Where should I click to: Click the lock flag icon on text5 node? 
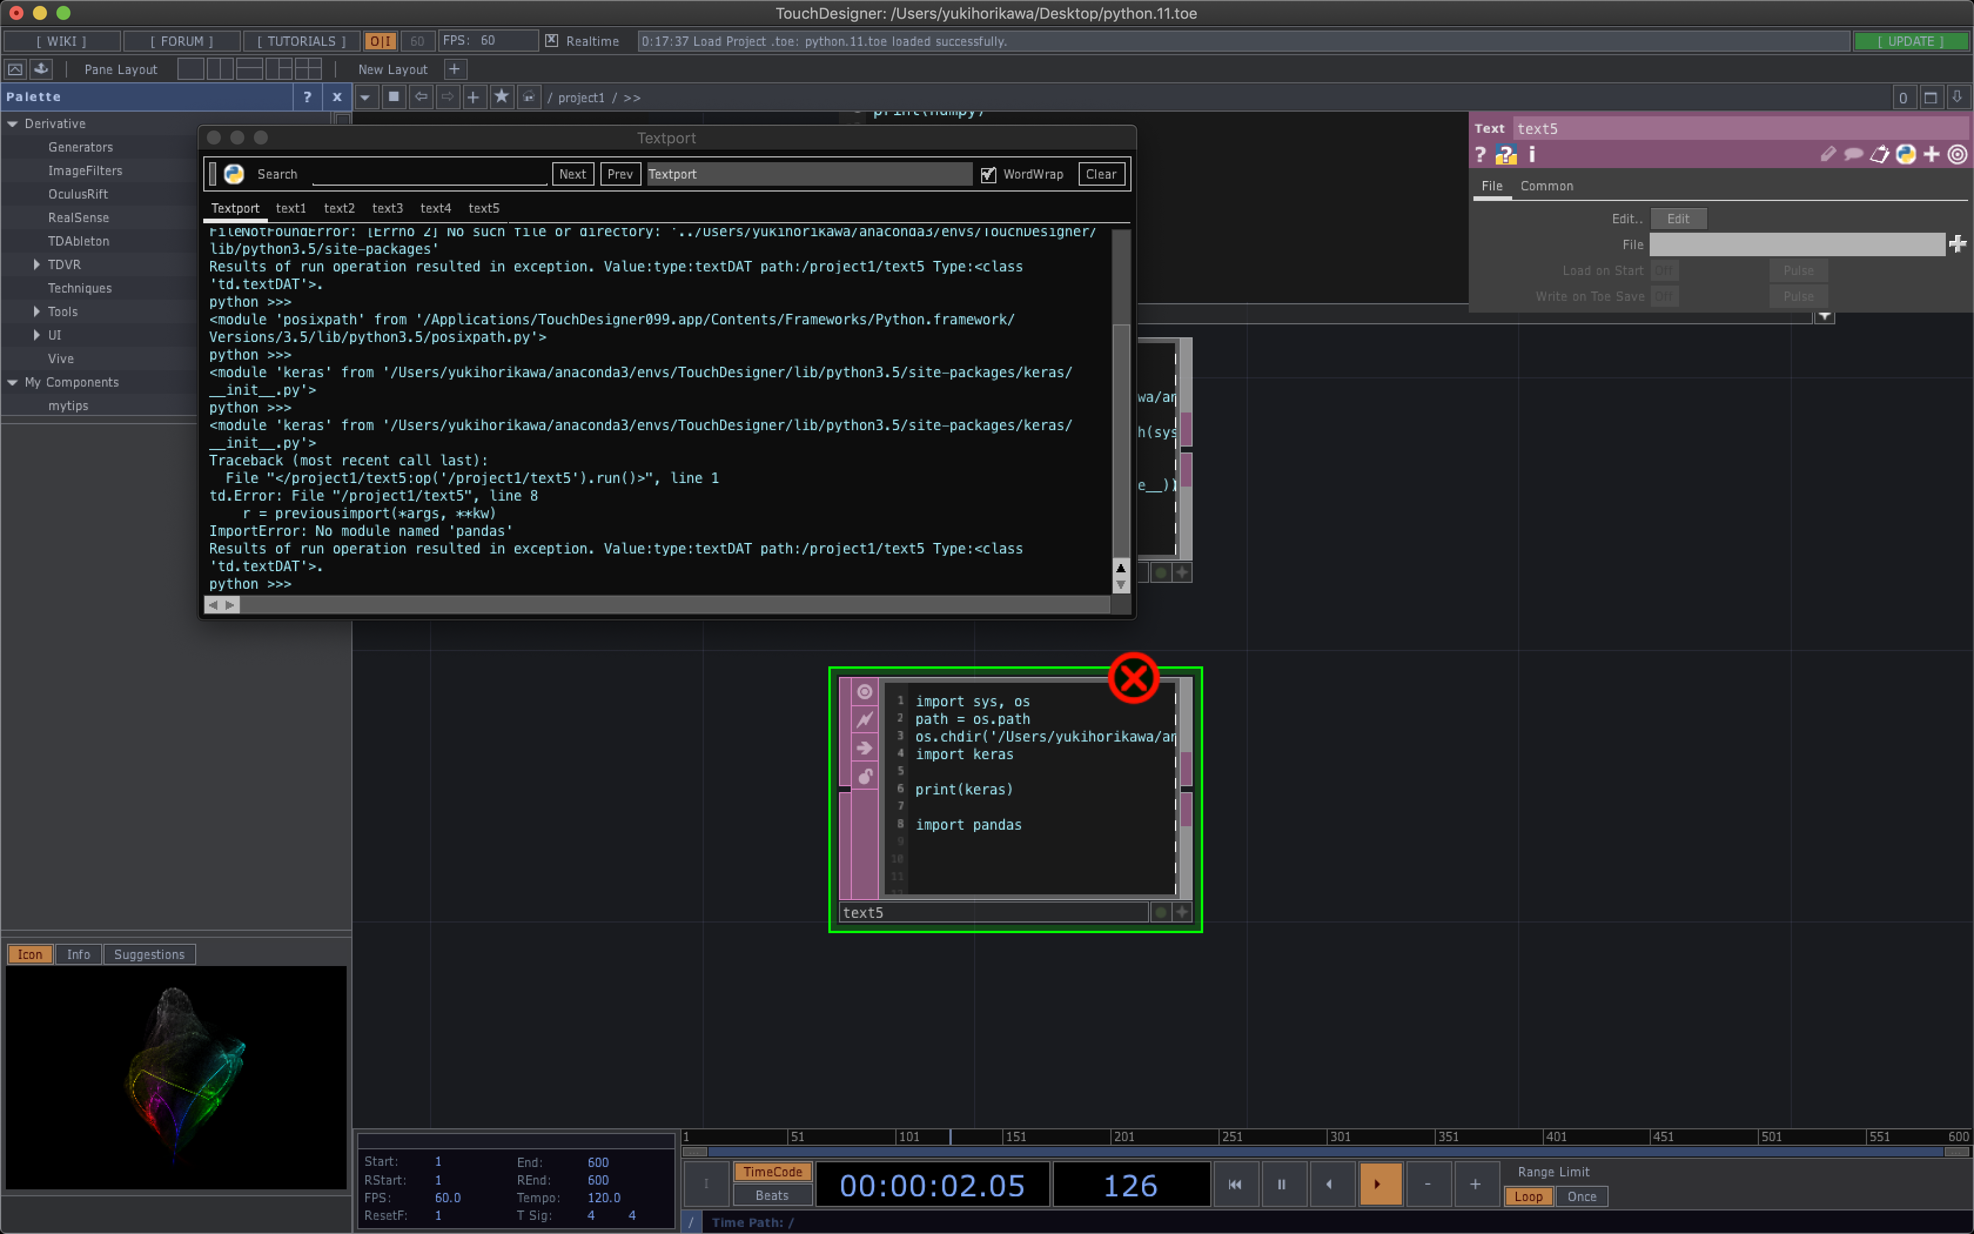865,776
